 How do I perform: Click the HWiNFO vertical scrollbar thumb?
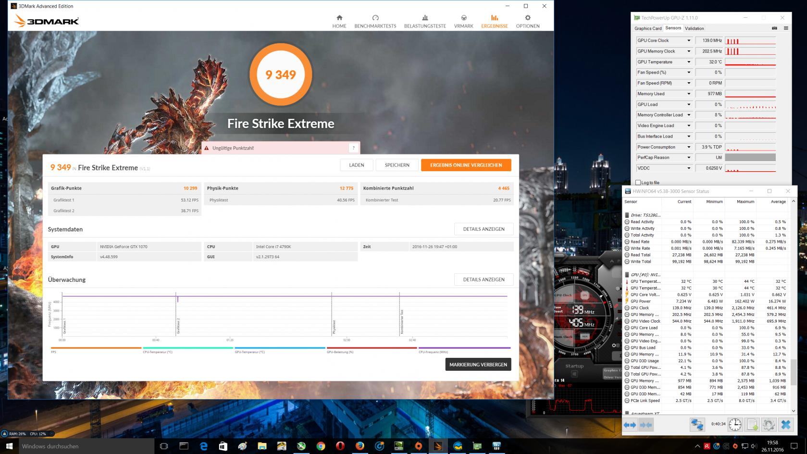pyautogui.click(x=793, y=372)
